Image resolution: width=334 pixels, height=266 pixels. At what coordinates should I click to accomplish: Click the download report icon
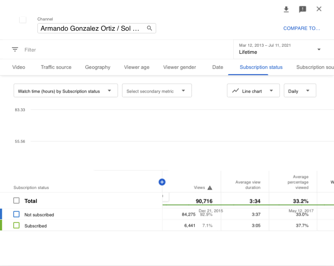[x=286, y=9]
